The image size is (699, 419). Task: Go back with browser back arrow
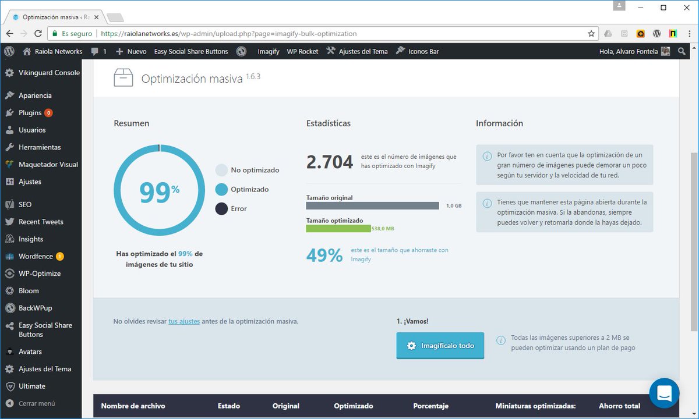tap(10, 34)
